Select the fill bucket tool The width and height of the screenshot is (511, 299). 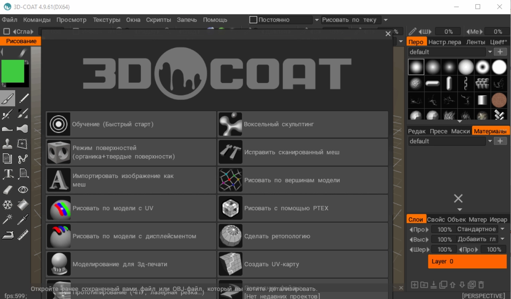(23, 205)
